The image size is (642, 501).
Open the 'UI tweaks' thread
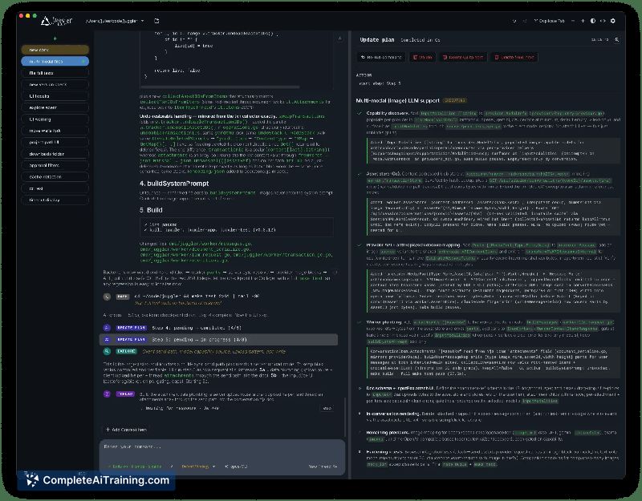point(55,96)
